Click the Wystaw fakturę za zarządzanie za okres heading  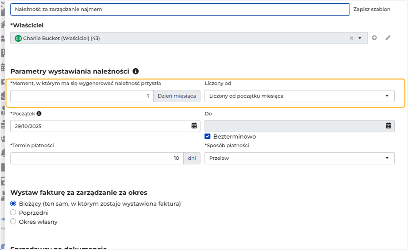point(79,193)
